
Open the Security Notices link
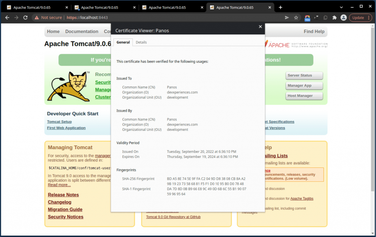66,217
